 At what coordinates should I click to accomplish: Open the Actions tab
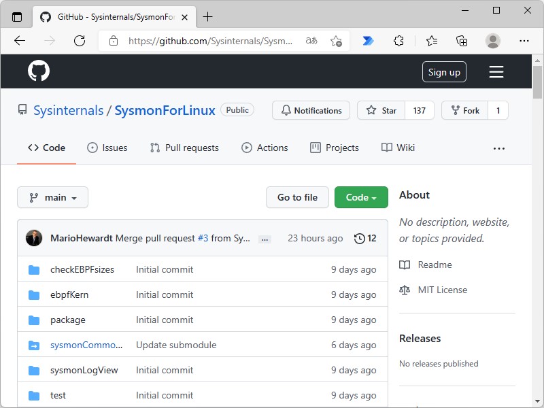pyautogui.click(x=265, y=148)
